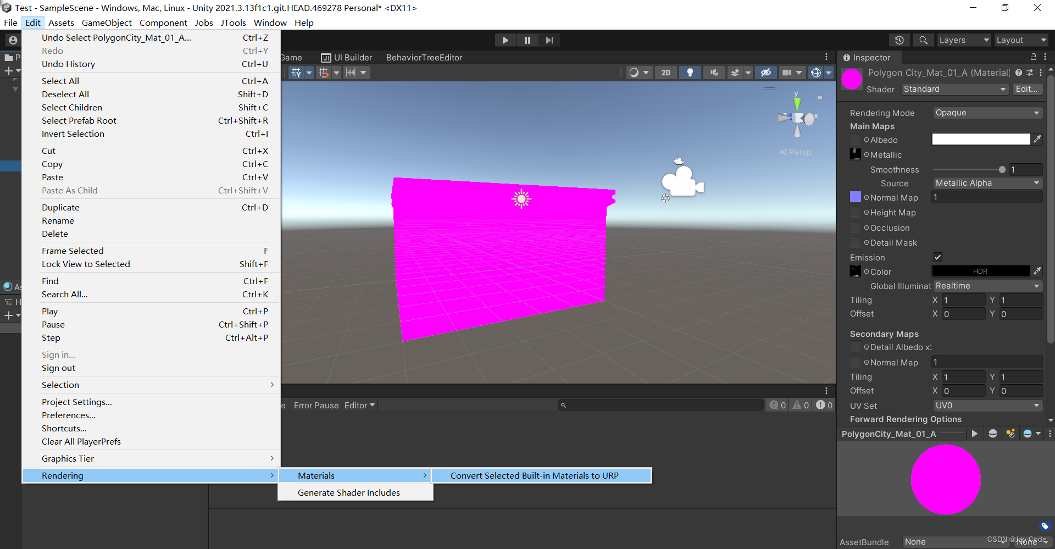The width and height of the screenshot is (1055, 549).
Task: Click the console search input field
Action: (x=661, y=405)
